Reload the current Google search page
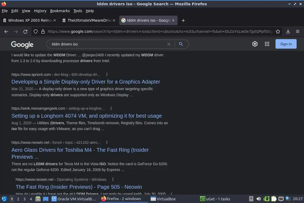304x203 pixels. click(25, 31)
